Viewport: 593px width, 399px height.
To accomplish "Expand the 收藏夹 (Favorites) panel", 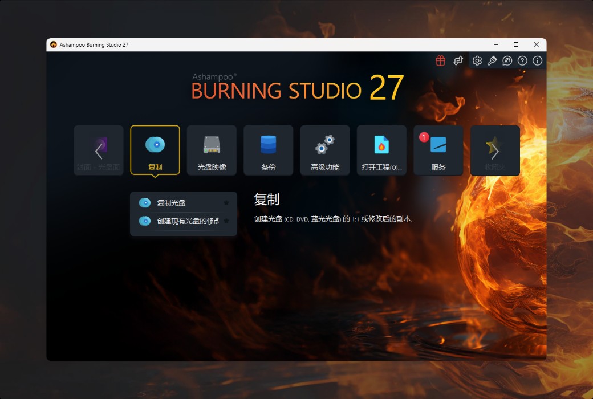I will pos(495,150).
